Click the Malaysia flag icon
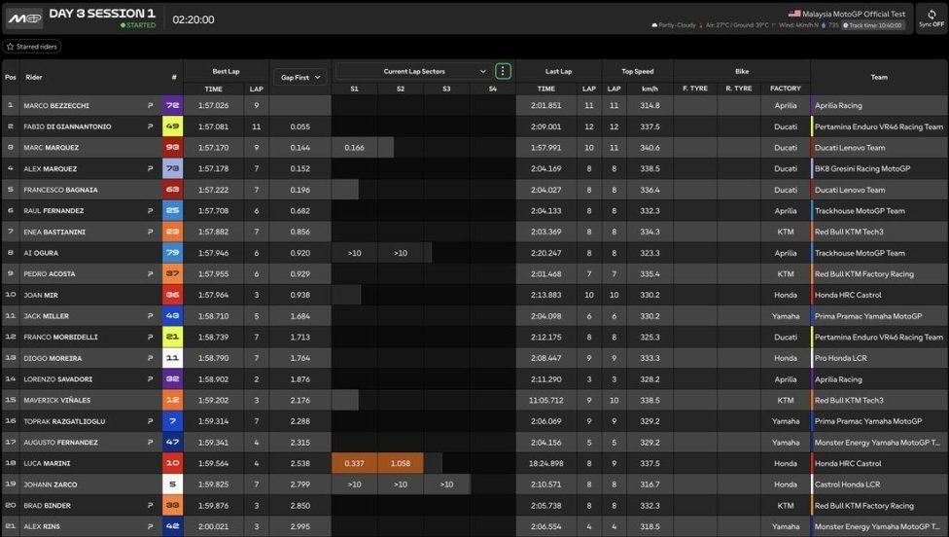This screenshot has height=537, width=949. pos(794,14)
